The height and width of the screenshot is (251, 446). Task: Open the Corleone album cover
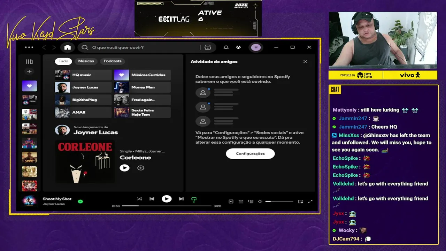(x=85, y=161)
